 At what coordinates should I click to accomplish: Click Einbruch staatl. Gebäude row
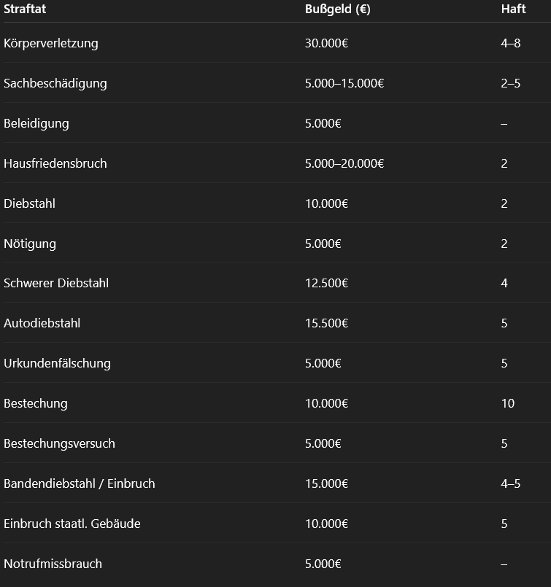pos(72,524)
